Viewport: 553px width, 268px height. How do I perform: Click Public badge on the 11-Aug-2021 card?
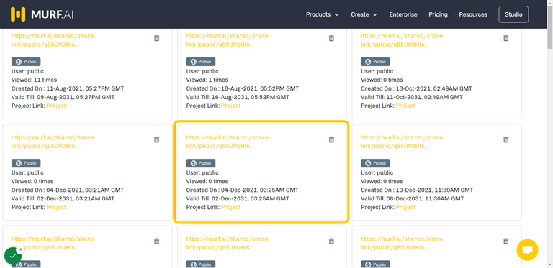(26, 62)
